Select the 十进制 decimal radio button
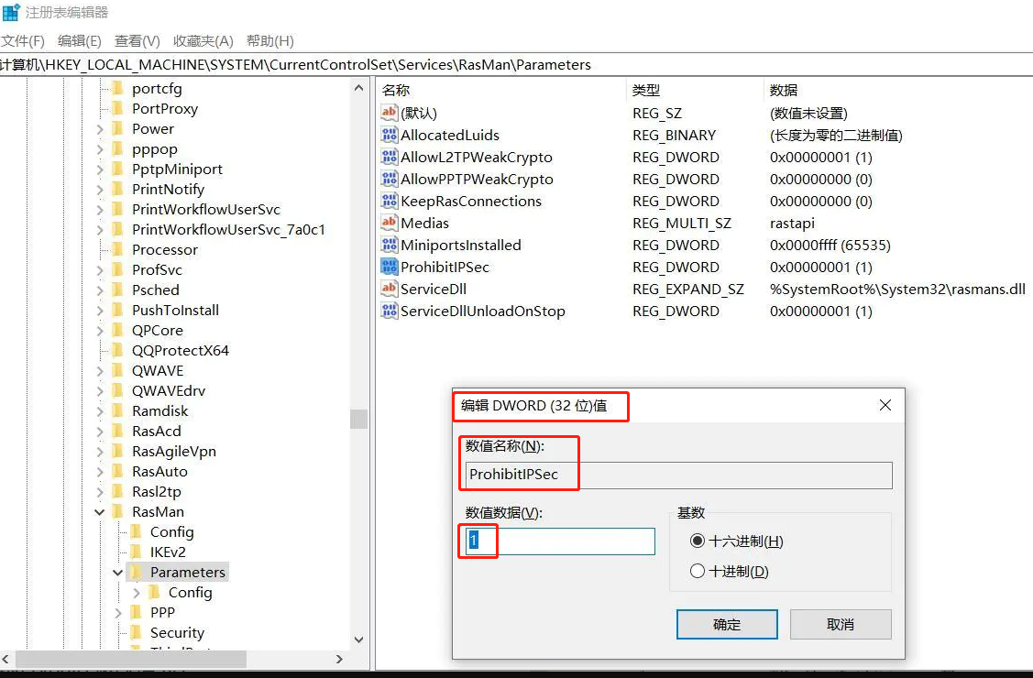The width and height of the screenshot is (1033, 678). coord(698,572)
